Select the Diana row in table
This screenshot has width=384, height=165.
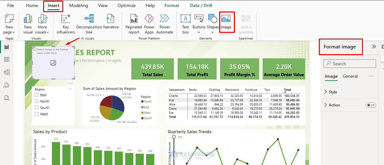[234, 108]
